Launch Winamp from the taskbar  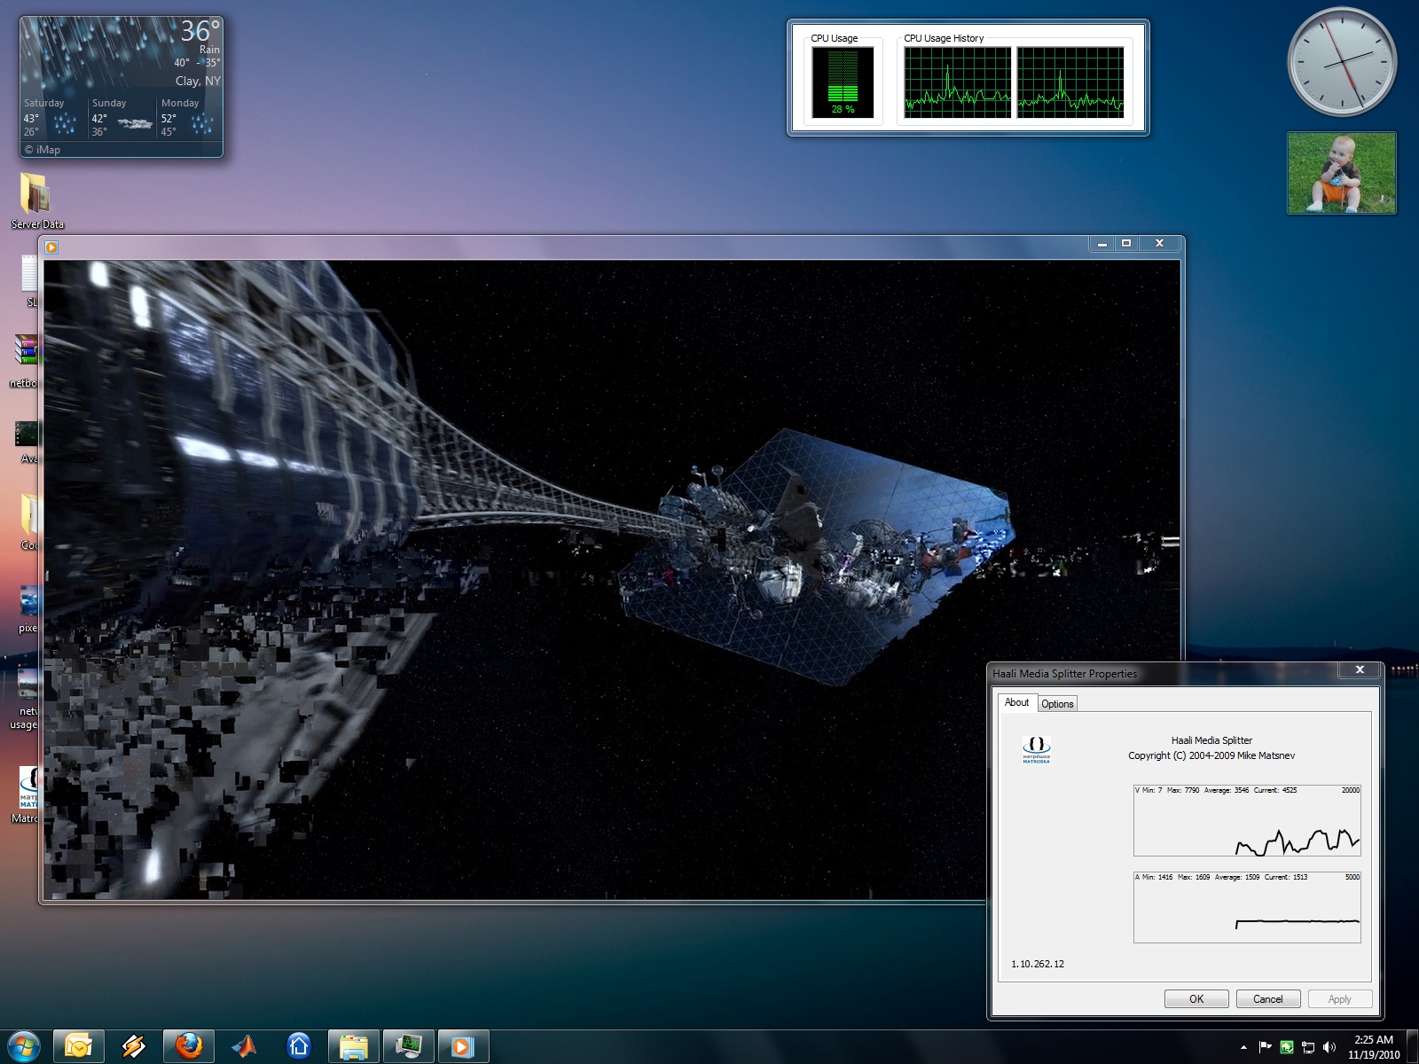point(134,1046)
